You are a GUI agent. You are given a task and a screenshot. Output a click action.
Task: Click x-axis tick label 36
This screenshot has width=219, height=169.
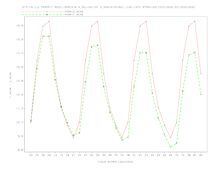(104, 155)
